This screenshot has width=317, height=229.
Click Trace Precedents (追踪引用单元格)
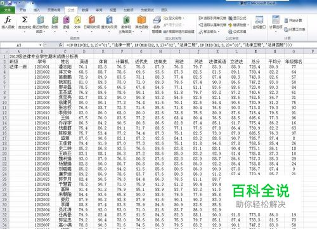point(212,18)
